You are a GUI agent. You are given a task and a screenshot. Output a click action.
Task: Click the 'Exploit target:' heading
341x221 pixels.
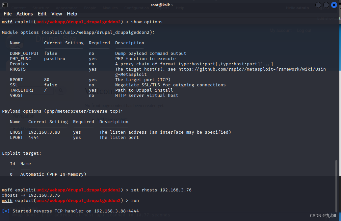[21, 153]
